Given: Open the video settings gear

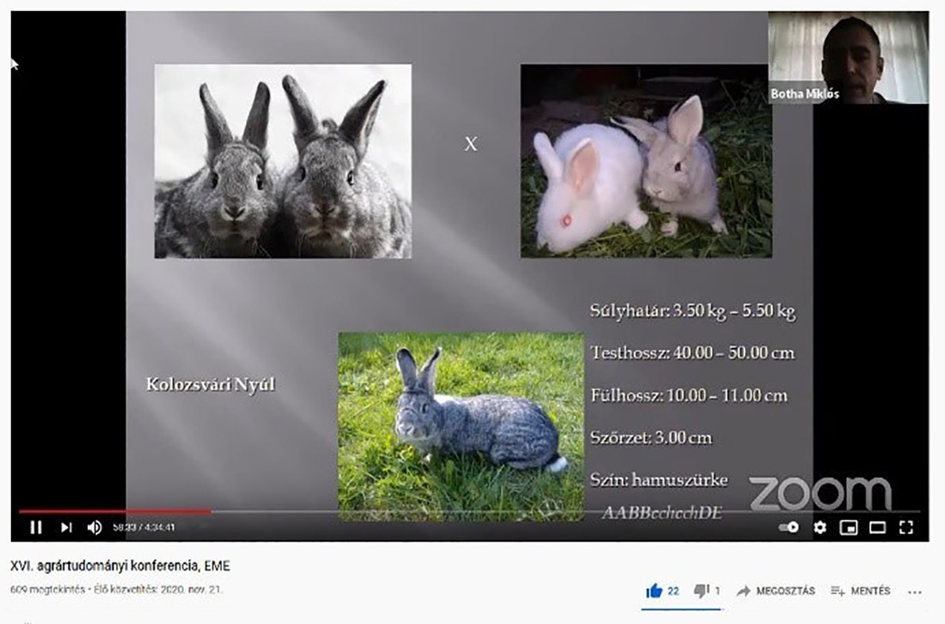Looking at the screenshot, I should (x=820, y=527).
